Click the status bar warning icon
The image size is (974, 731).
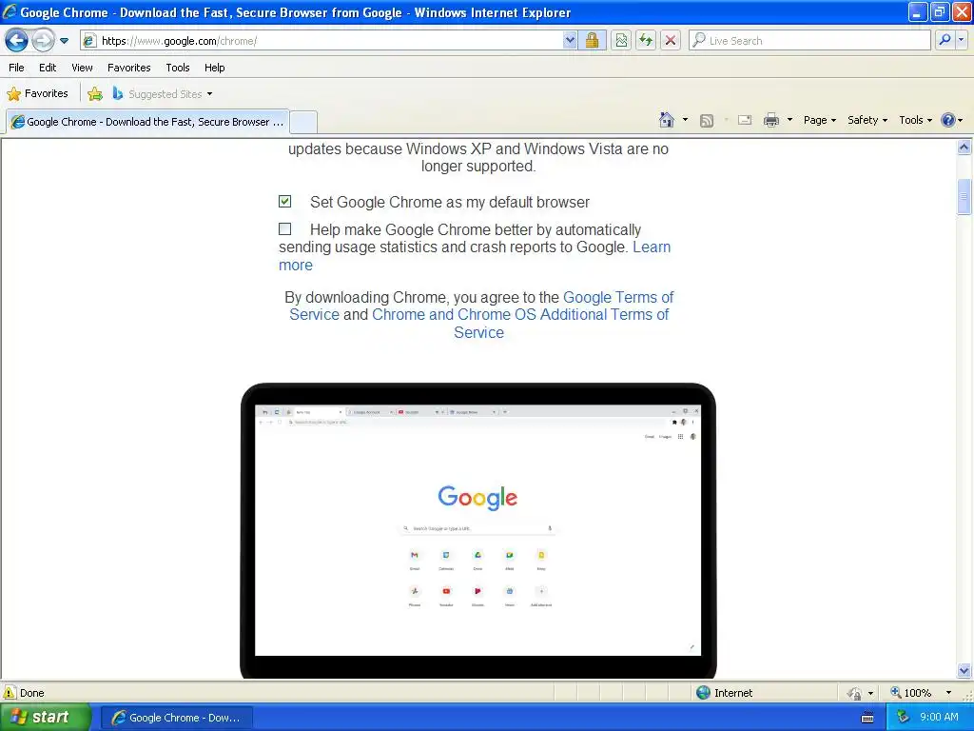click(x=10, y=693)
